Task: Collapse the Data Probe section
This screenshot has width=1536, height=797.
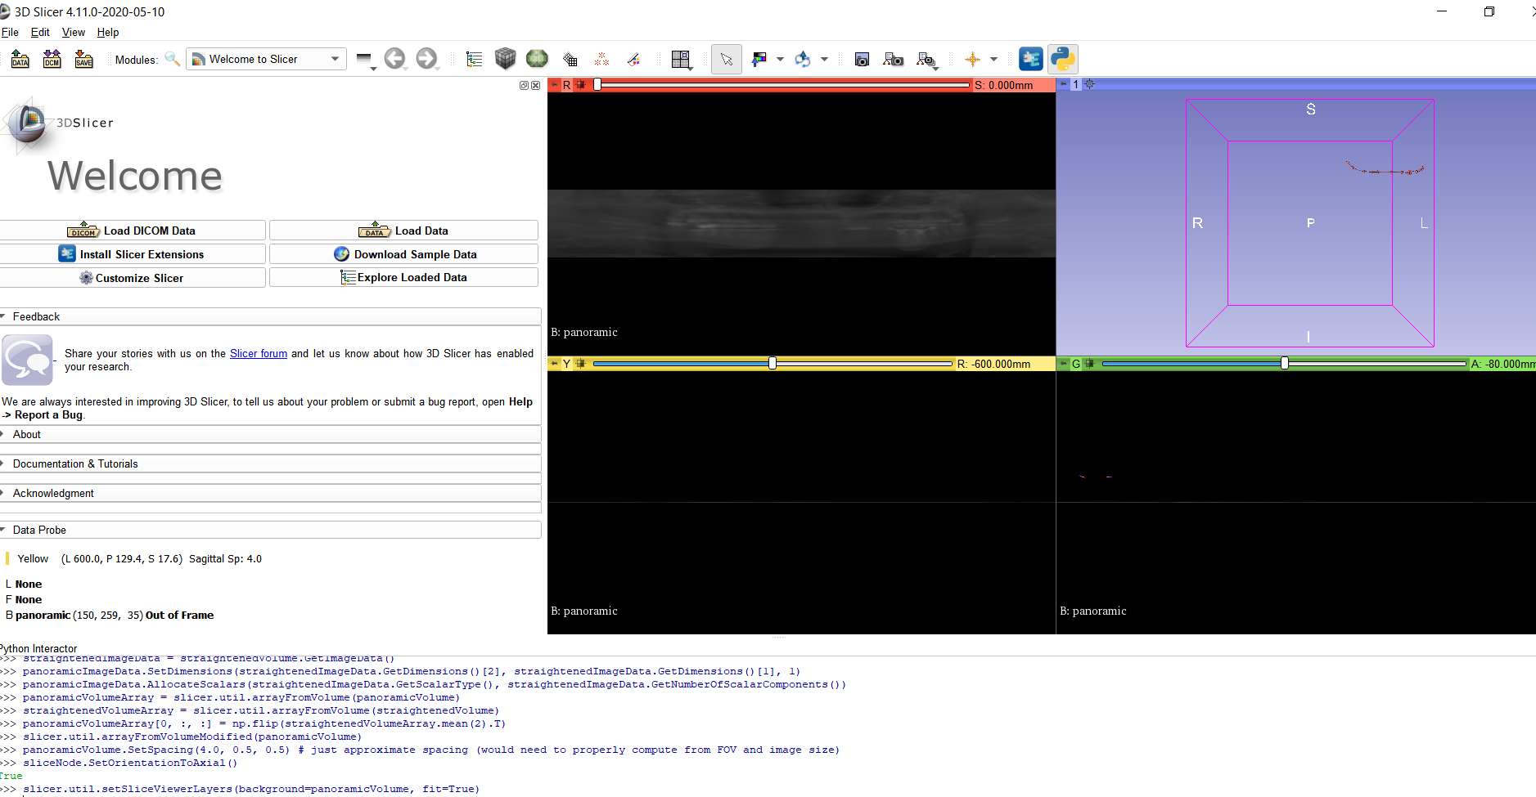Action: pos(270,530)
